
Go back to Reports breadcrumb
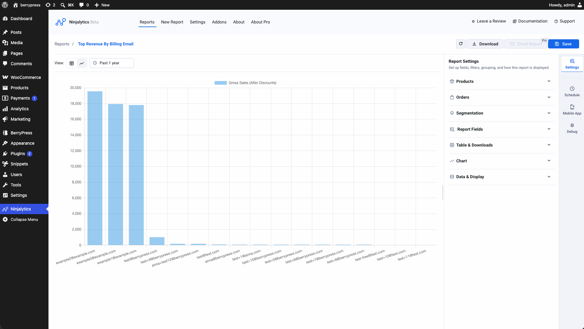pos(62,44)
